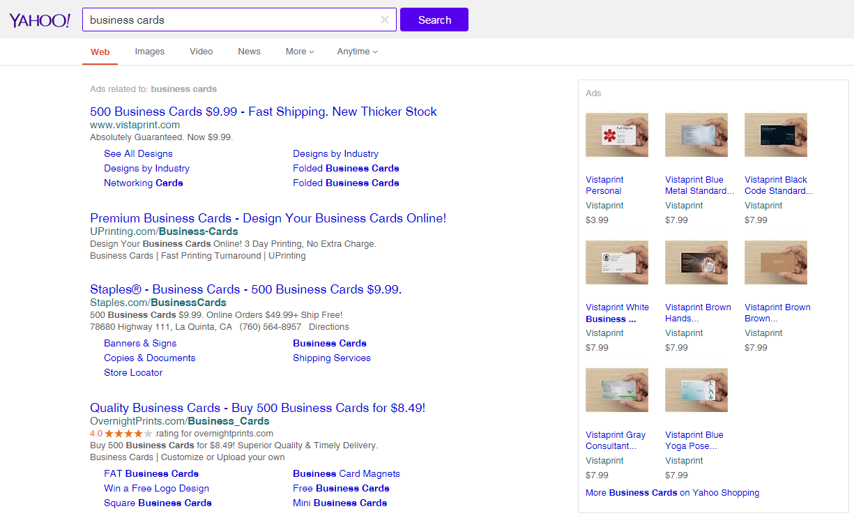
Task: View the Vistaprint Brown Hands card image
Action: point(696,262)
